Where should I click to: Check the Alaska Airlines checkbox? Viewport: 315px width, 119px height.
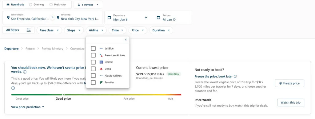(x=93, y=76)
